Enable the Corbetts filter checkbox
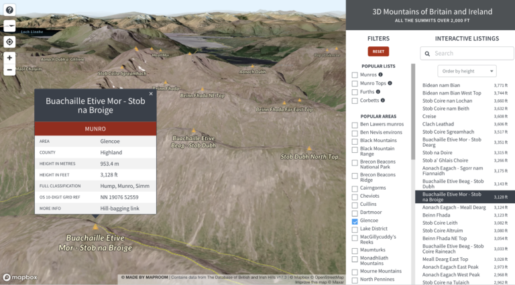The image size is (515, 285). point(355,101)
